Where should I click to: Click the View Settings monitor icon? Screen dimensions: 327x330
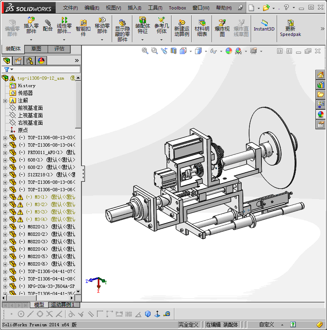coord(254,51)
